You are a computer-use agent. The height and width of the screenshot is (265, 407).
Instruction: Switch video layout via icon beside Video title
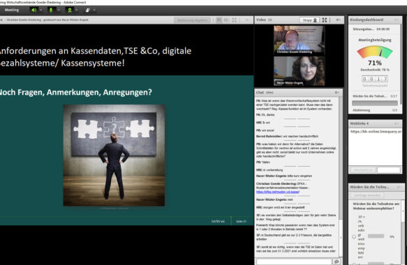pos(270,20)
